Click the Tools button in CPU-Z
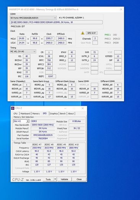 click(48, 179)
